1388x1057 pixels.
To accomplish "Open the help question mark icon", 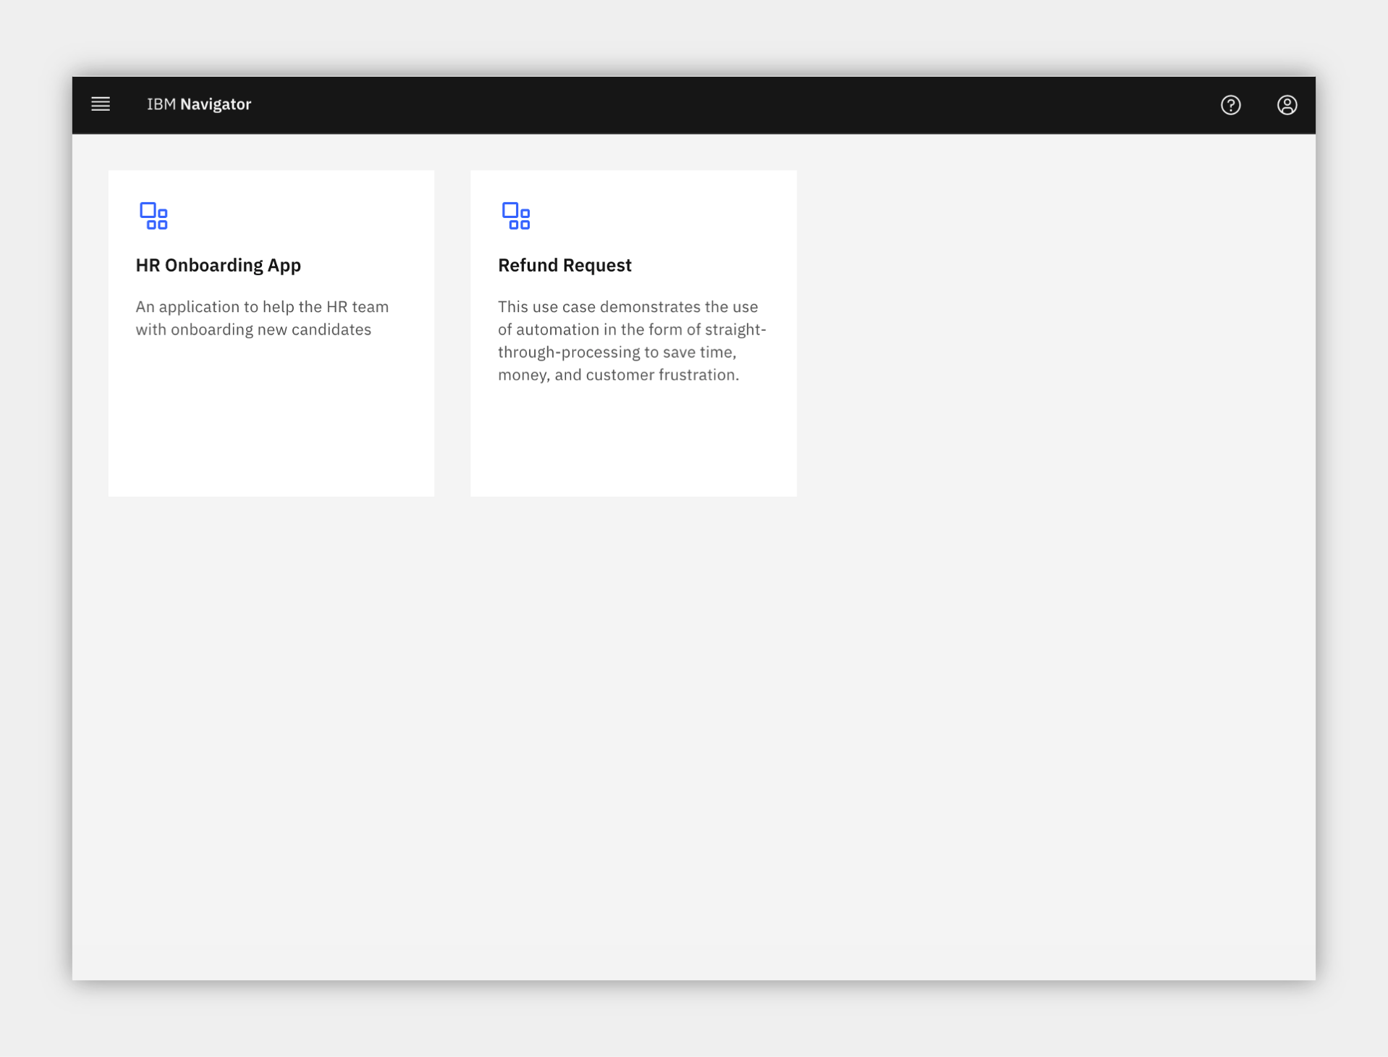I will coord(1230,105).
